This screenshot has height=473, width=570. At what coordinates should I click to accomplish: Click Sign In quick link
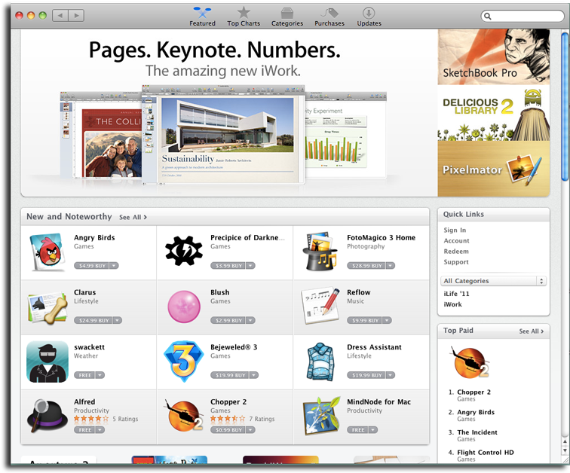[x=455, y=230]
